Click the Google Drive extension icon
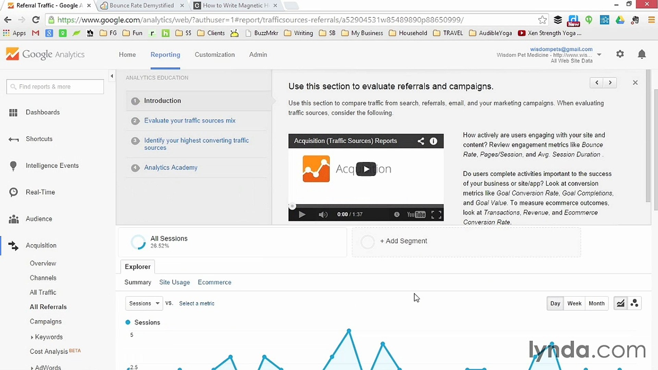Viewport: 658px width, 370px height. tap(620, 20)
